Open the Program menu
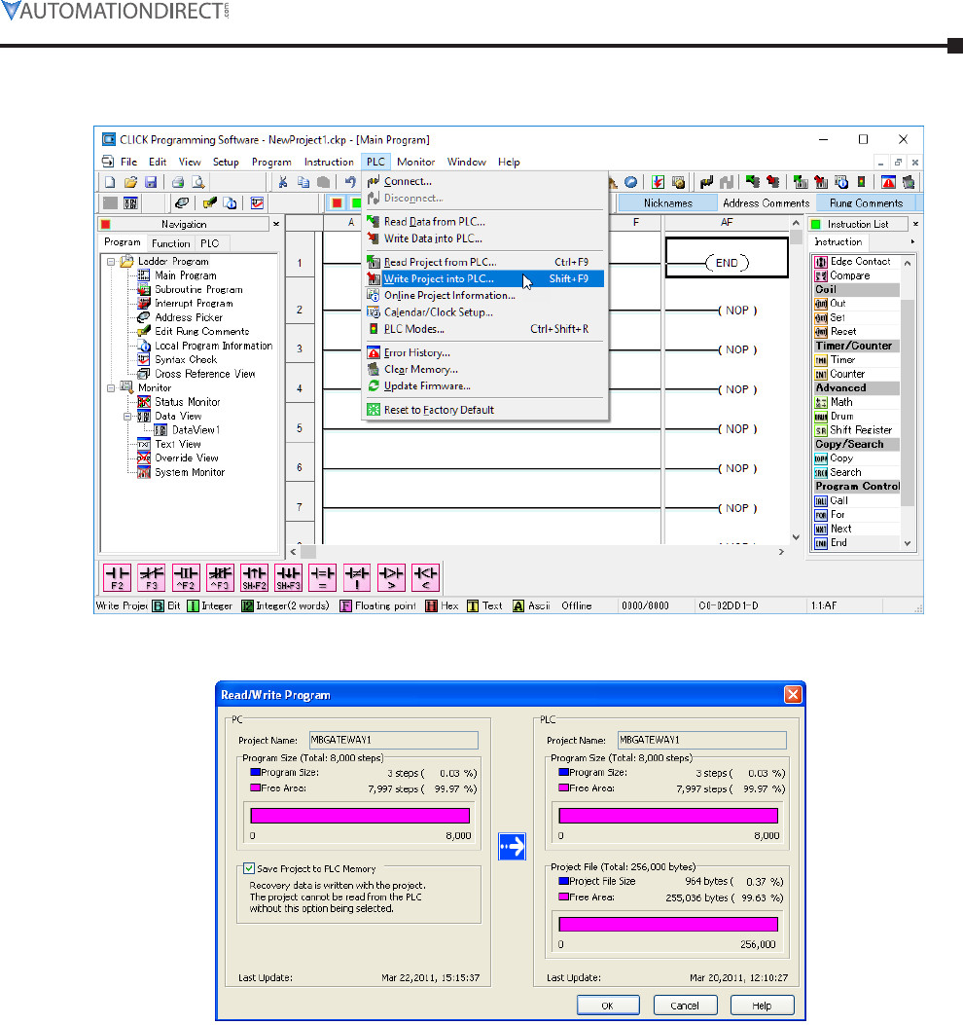This screenshot has width=963, height=1025. coord(271,163)
